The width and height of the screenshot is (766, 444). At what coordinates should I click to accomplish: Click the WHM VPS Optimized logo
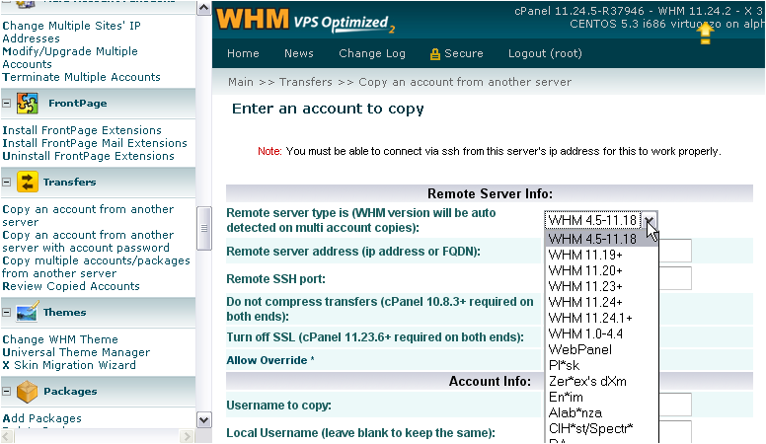(305, 21)
